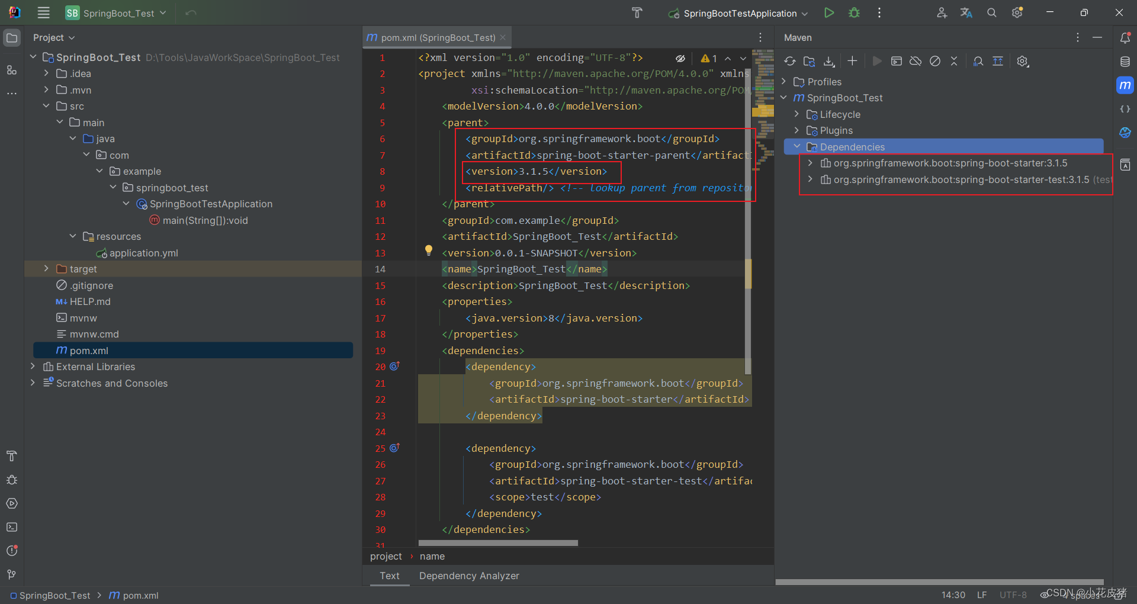Open editor tab options three-dot menu
The height and width of the screenshot is (604, 1137).
[760, 37]
